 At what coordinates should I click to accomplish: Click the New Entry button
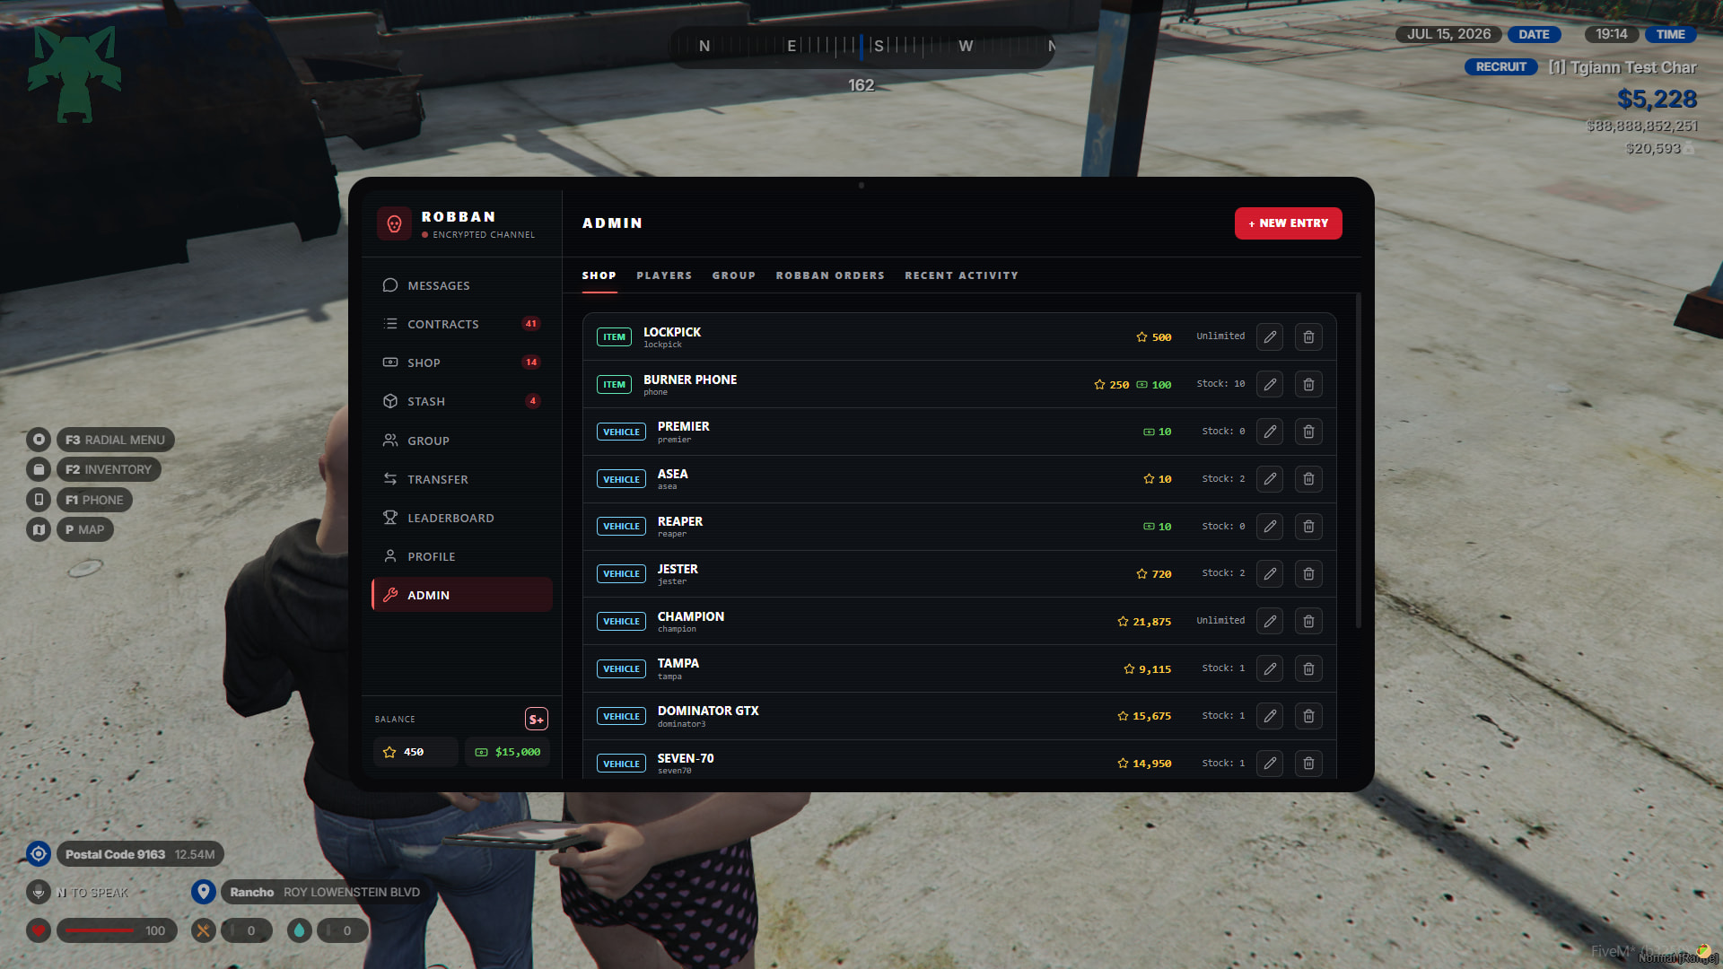click(1288, 223)
